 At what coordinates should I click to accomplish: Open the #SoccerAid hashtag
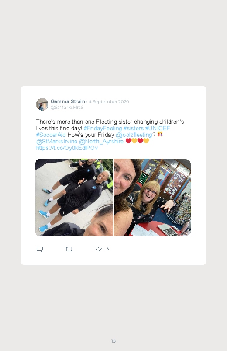coord(51,135)
